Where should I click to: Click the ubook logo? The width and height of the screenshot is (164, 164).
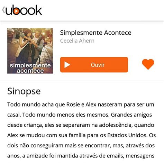[x=24, y=10]
